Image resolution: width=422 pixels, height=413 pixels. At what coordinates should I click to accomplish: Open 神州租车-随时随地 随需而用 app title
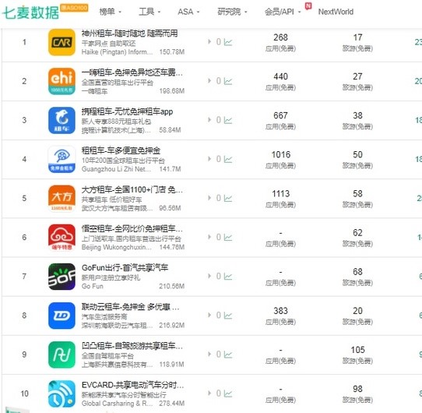click(x=129, y=34)
